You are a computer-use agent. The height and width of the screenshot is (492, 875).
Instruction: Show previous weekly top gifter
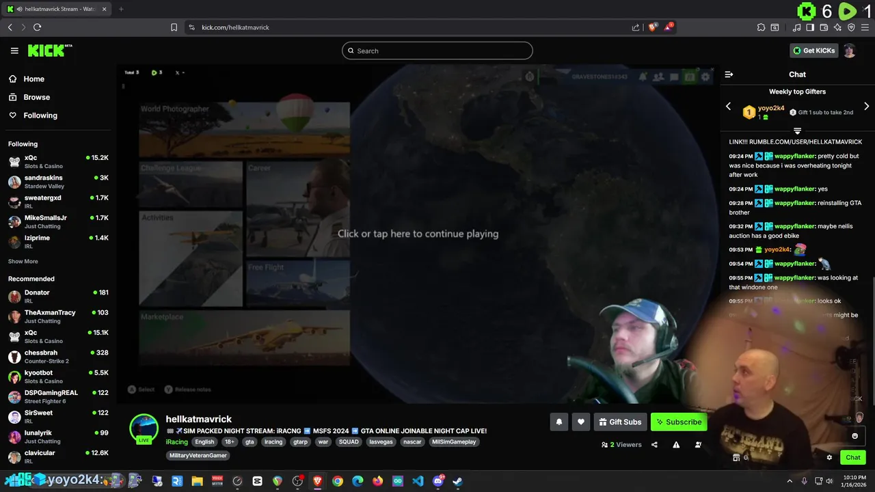coord(728,107)
